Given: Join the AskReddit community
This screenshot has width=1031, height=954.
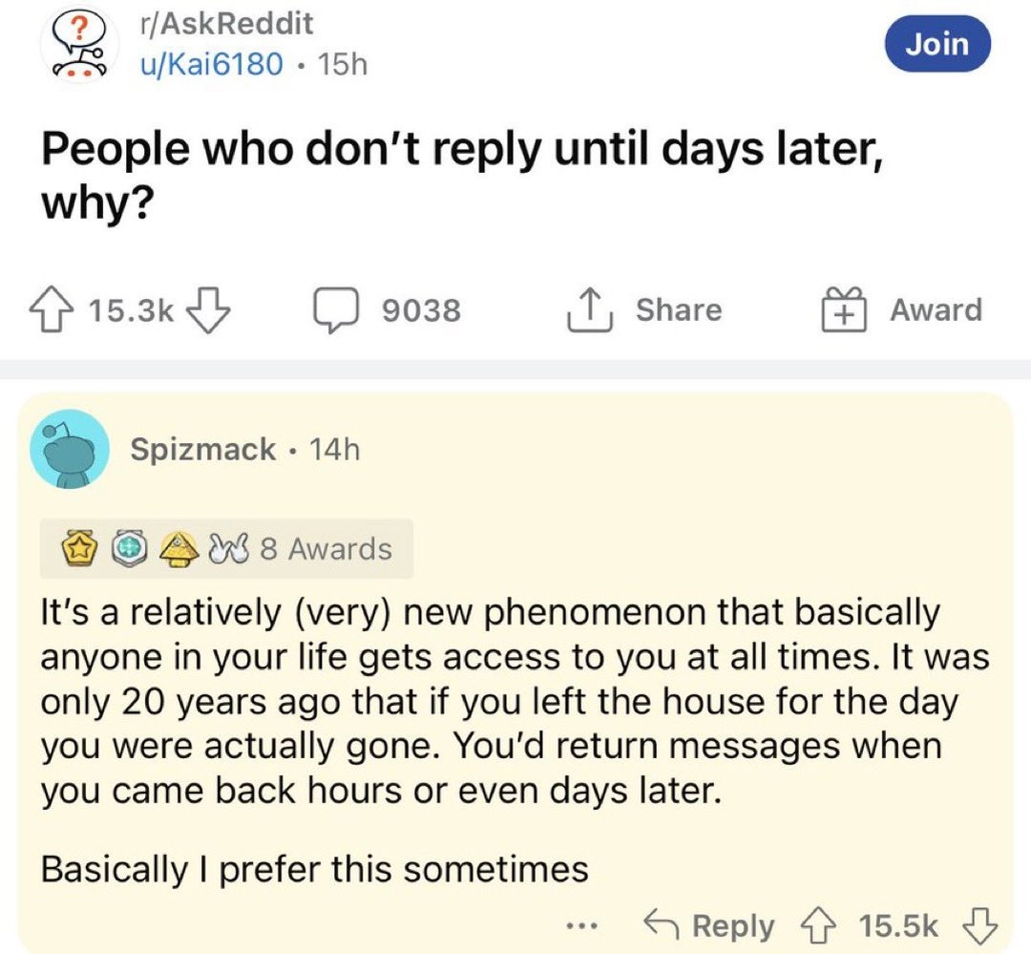Looking at the screenshot, I should click(x=936, y=44).
